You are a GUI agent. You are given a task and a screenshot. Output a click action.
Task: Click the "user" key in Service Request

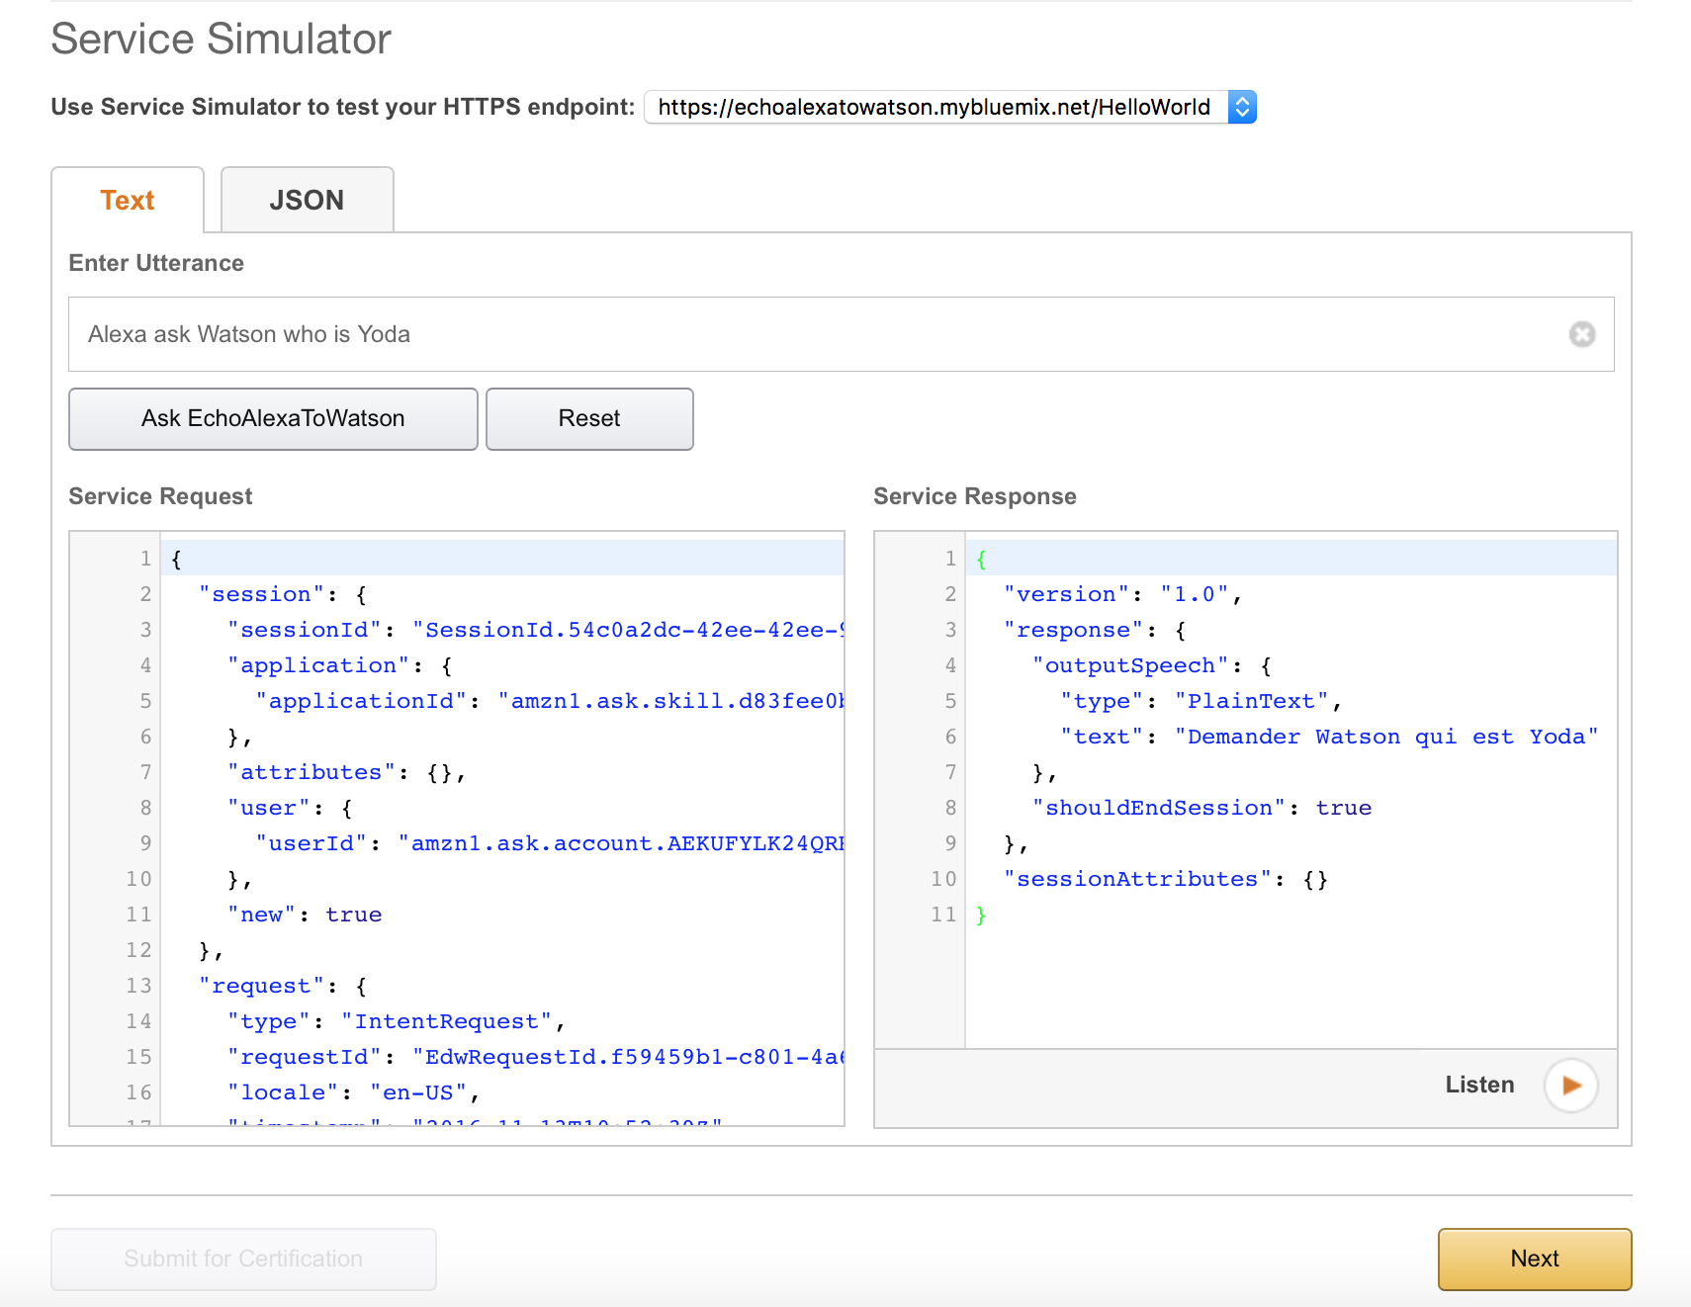269,808
